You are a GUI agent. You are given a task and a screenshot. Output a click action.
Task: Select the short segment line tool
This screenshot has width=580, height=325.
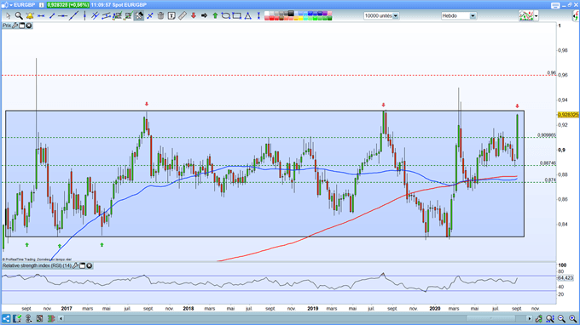pos(52,16)
